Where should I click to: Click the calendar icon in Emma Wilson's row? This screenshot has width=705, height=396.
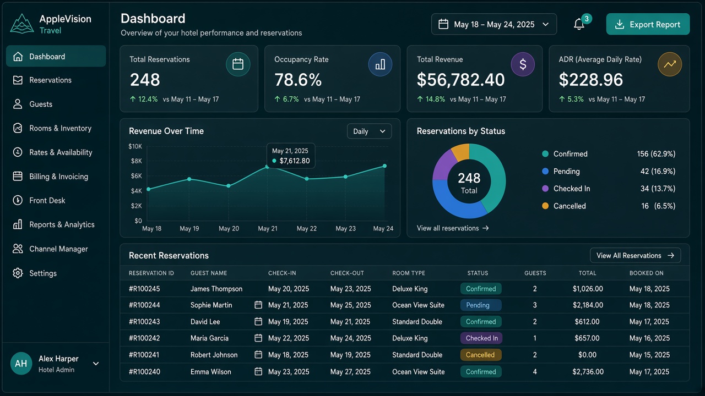pos(258,371)
